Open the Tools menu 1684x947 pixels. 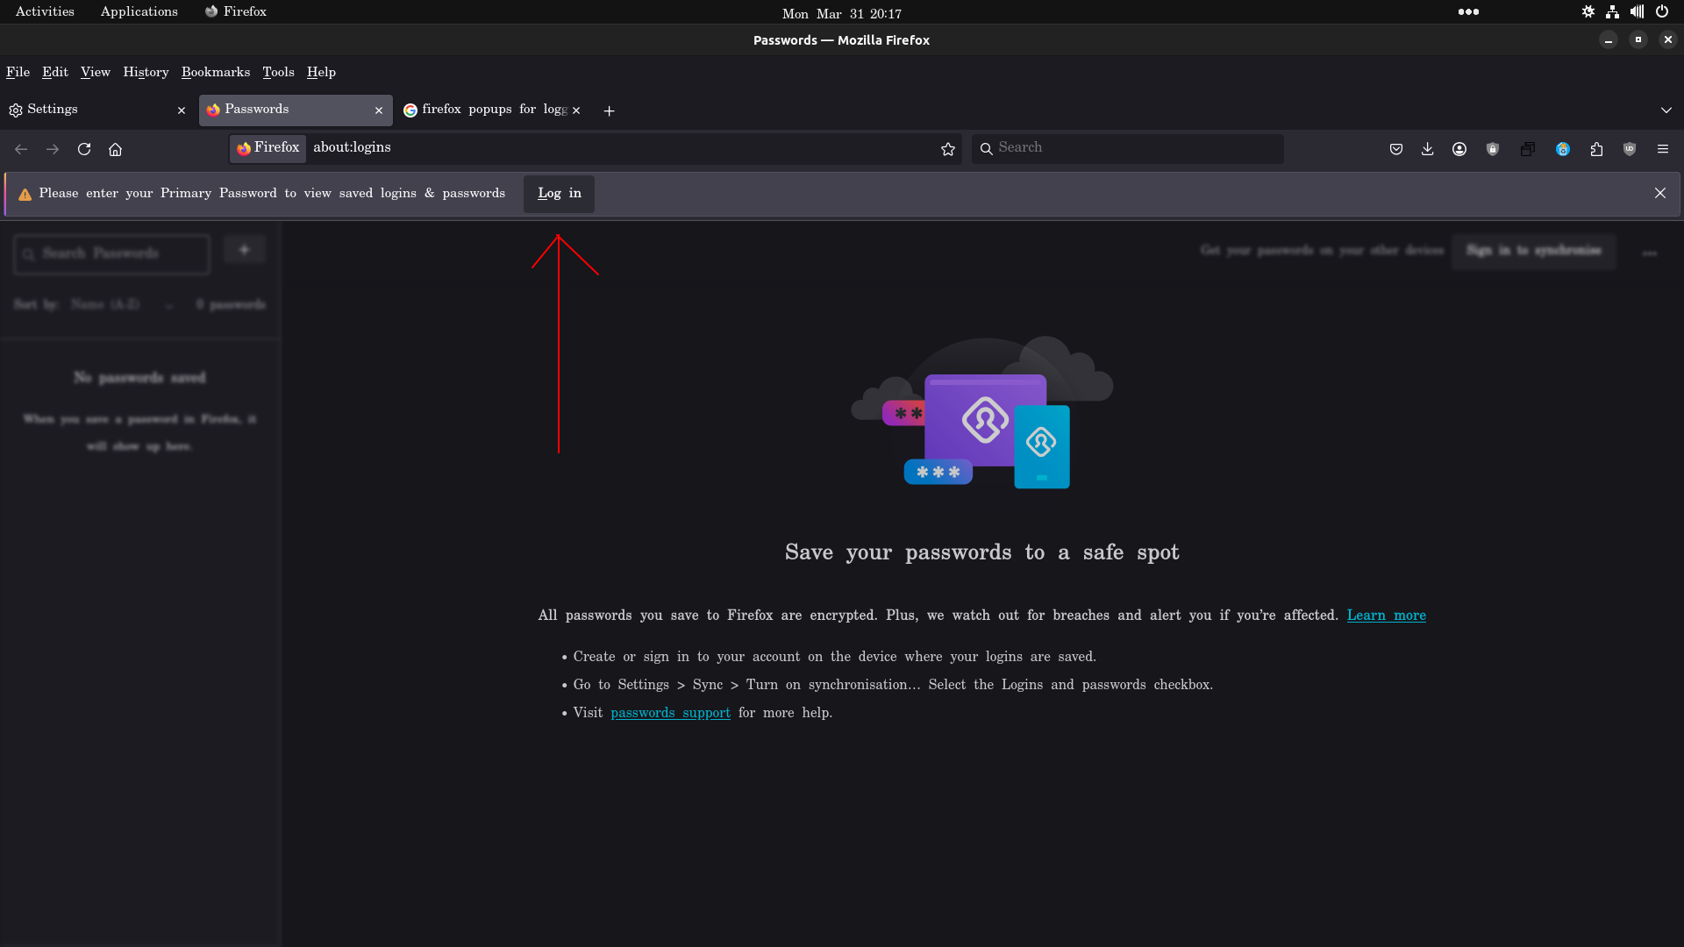278,72
